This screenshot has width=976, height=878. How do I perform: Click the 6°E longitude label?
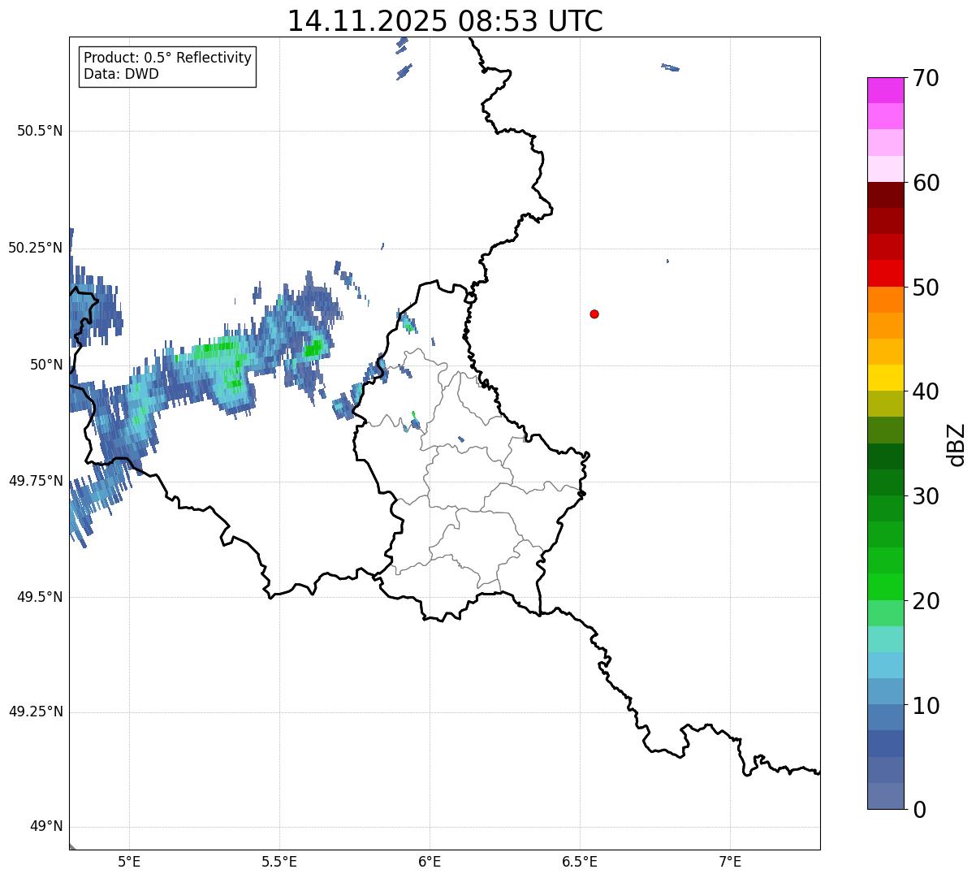tap(430, 862)
